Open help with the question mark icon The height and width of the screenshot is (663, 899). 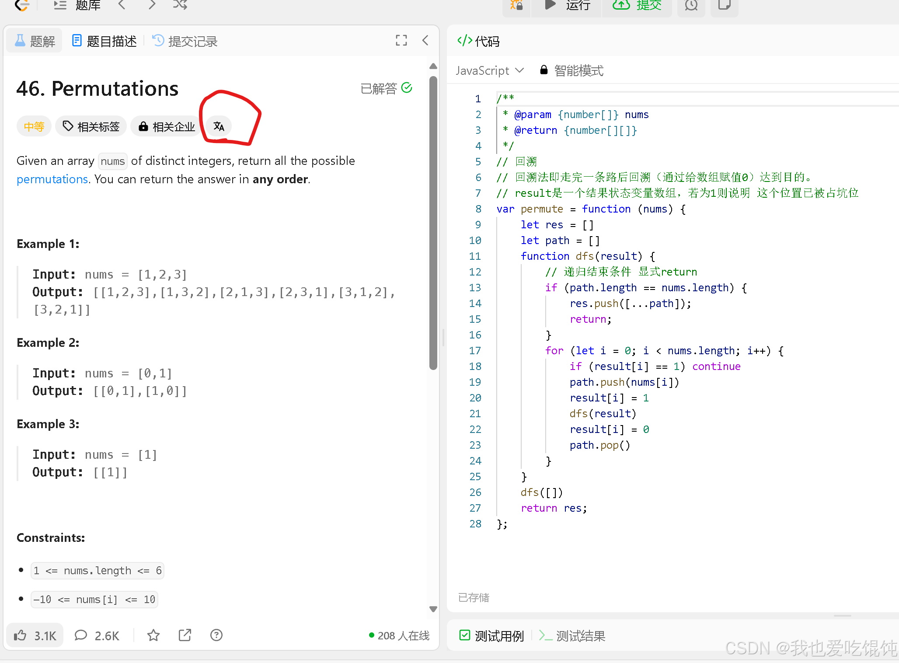coord(216,635)
